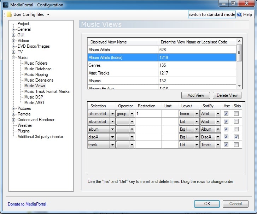Click Restriction field containing 1
The height and width of the screenshot is (214, 257).
[148, 114]
